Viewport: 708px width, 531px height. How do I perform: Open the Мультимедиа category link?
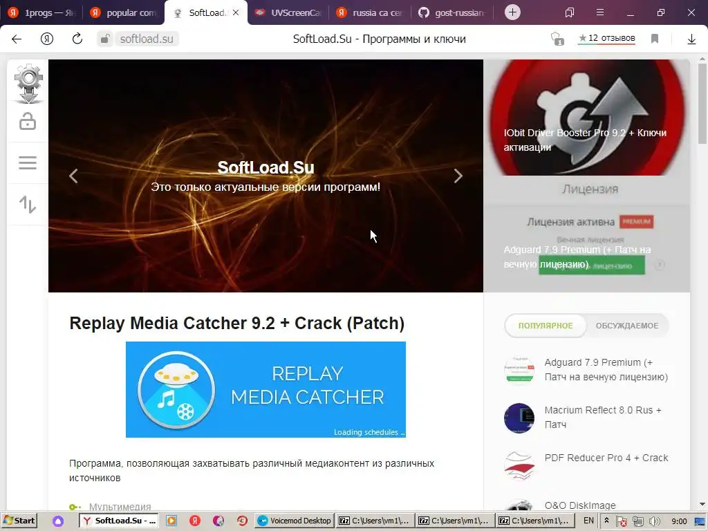120,507
